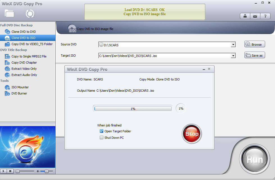Click the circular 1% progress indicator

181,109
